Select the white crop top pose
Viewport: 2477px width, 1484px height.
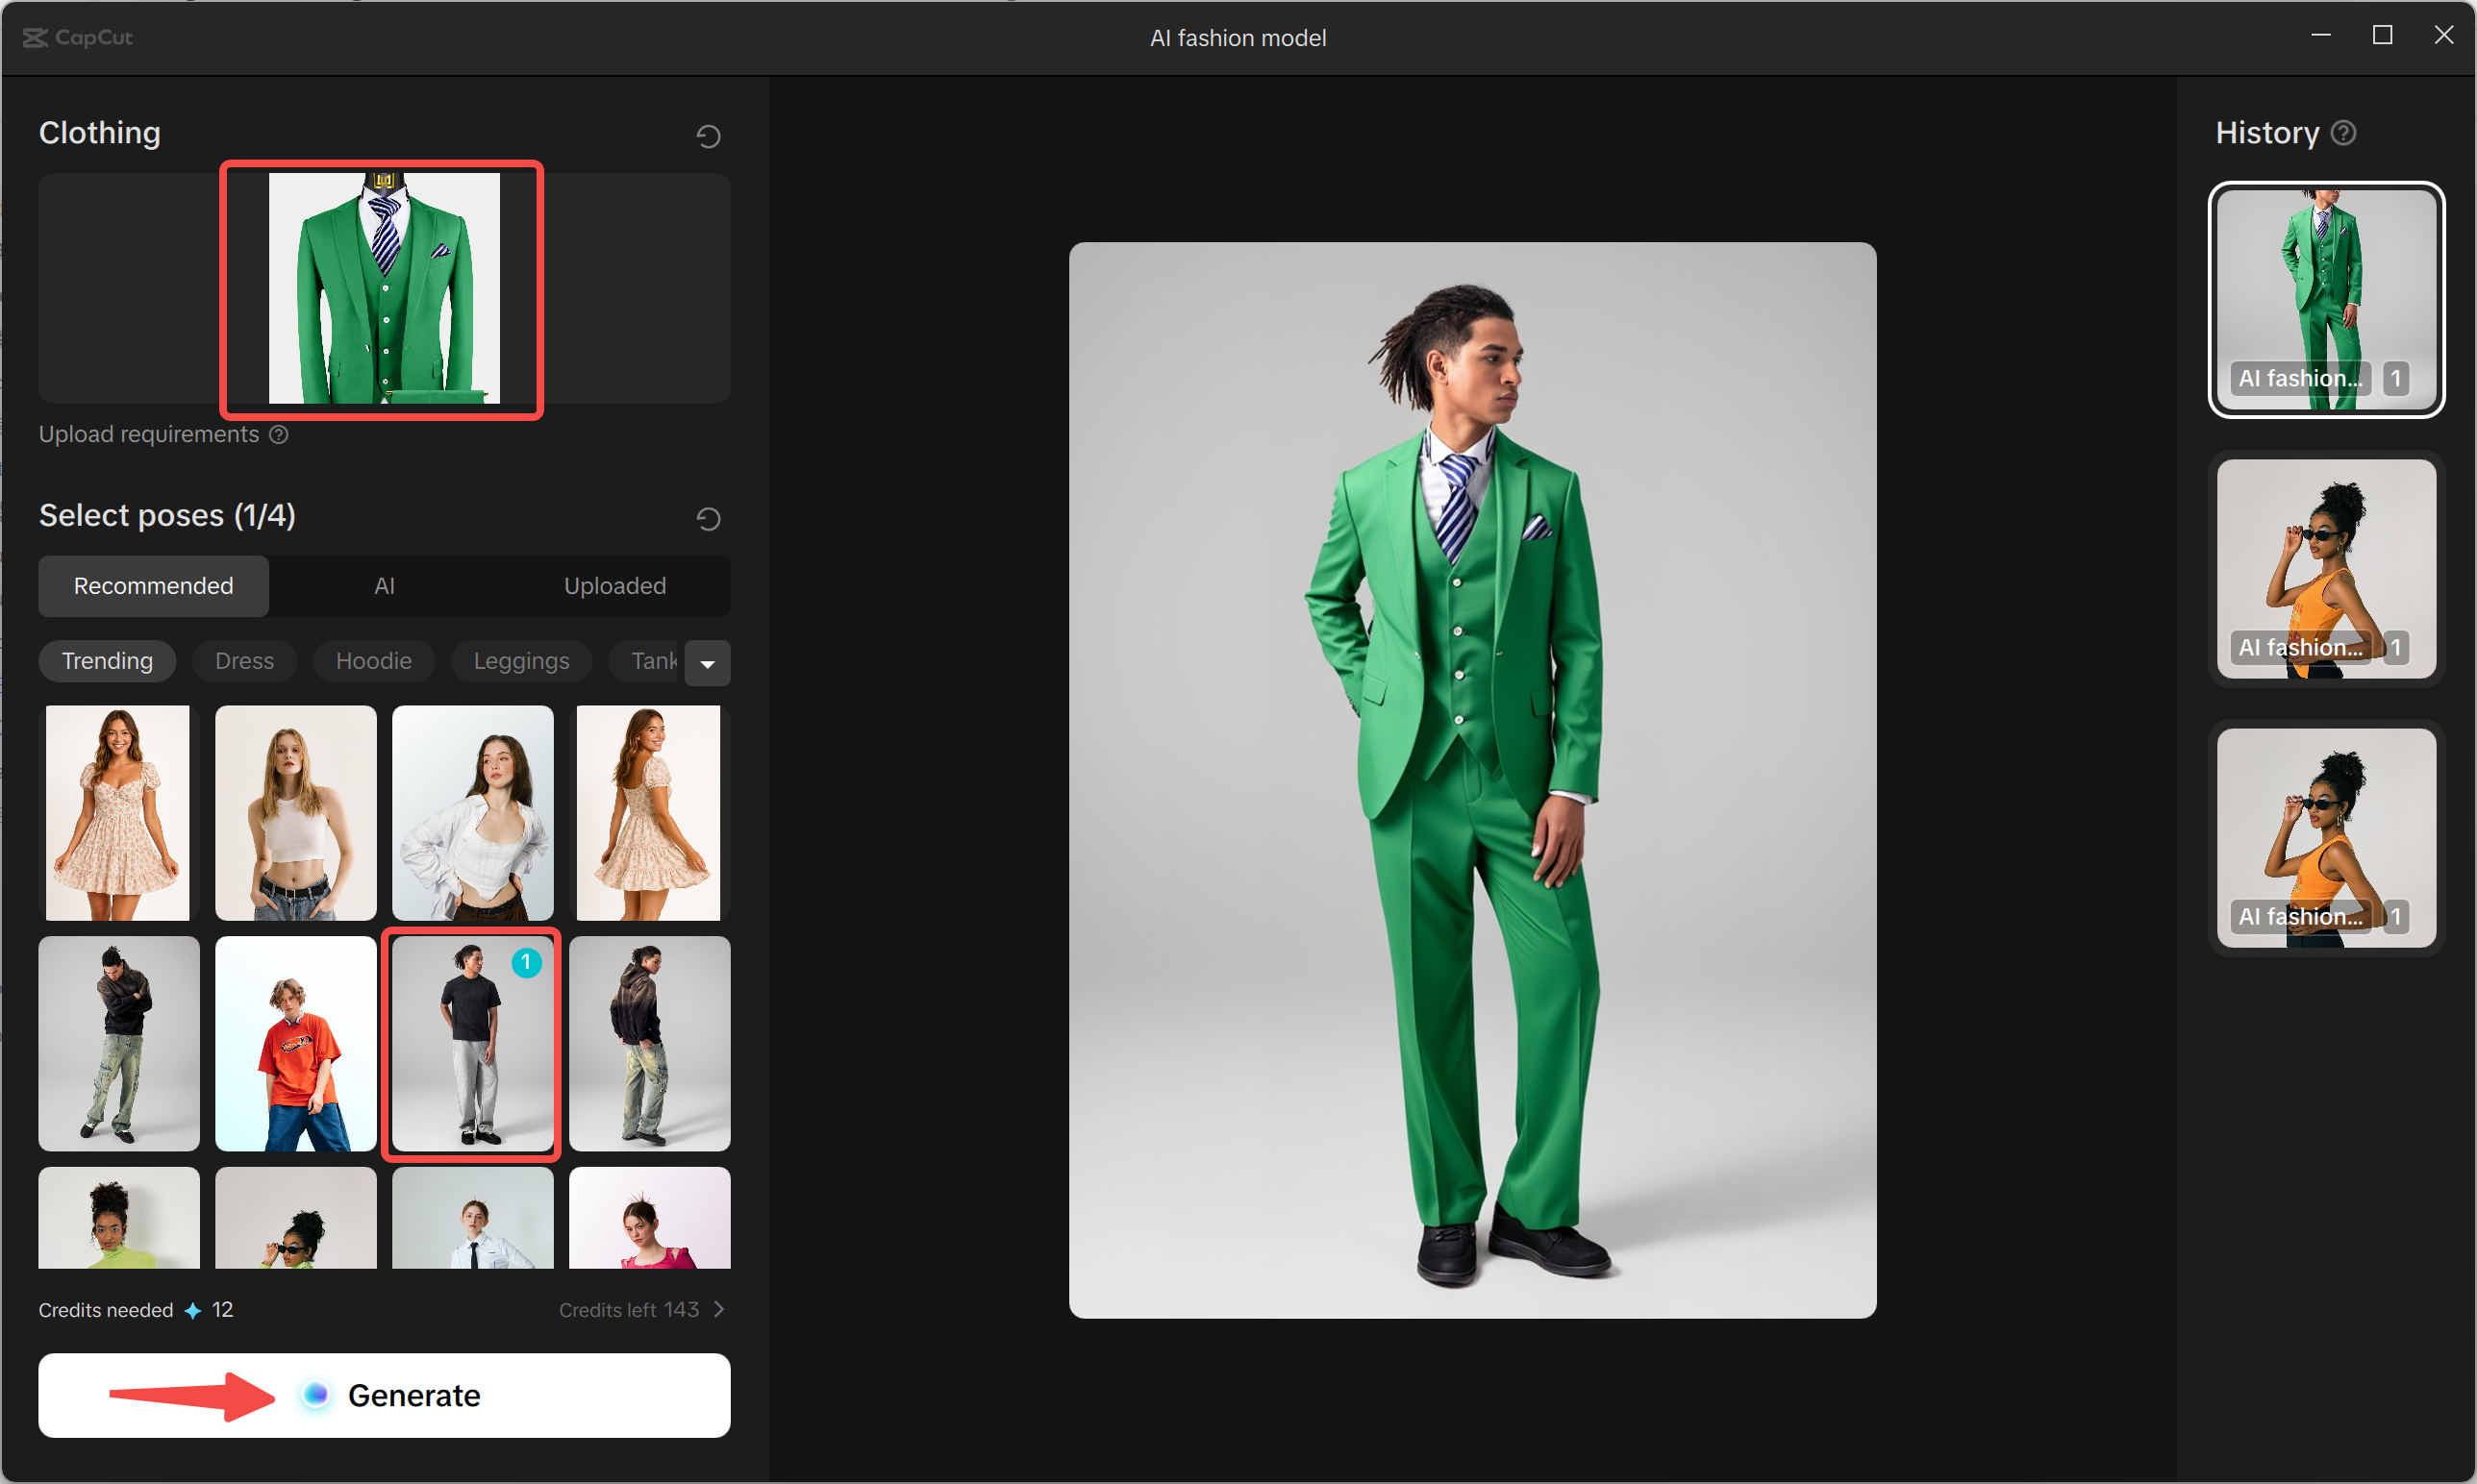295,812
